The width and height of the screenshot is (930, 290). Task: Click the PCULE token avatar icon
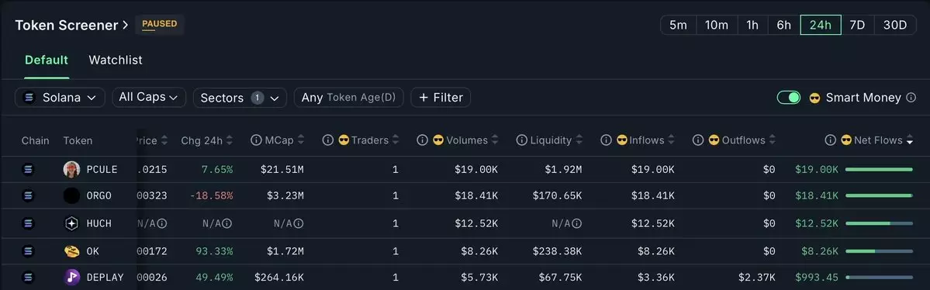pyautogui.click(x=72, y=169)
